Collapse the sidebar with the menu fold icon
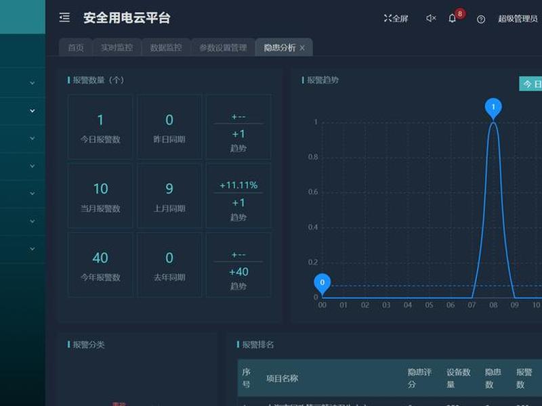 point(64,18)
